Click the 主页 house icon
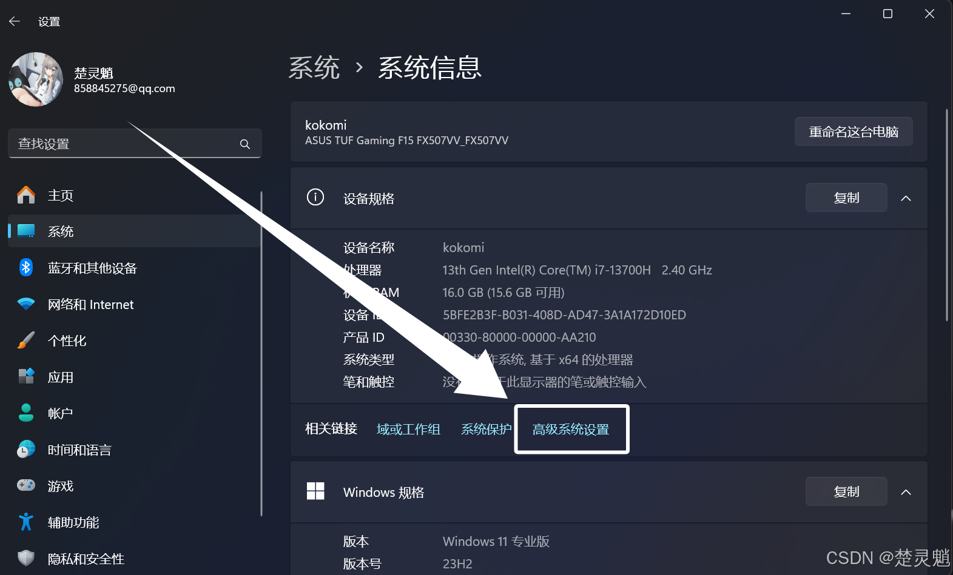953x575 pixels. tap(26, 195)
